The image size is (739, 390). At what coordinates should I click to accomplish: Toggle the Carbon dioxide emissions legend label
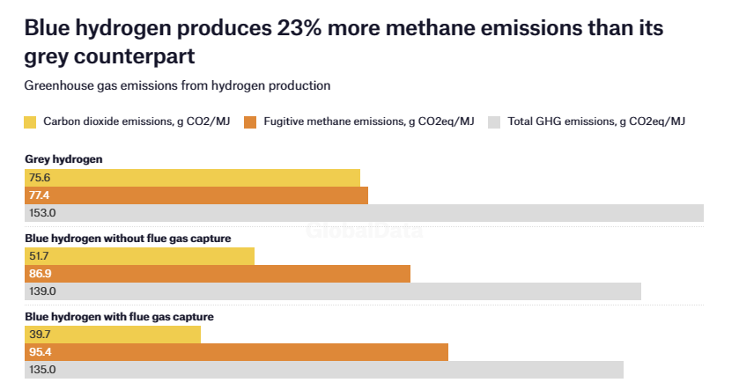tap(137, 121)
